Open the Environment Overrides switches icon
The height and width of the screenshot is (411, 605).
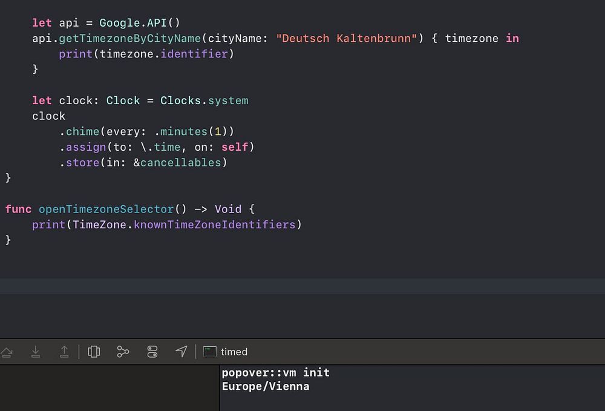pos(152,352)
